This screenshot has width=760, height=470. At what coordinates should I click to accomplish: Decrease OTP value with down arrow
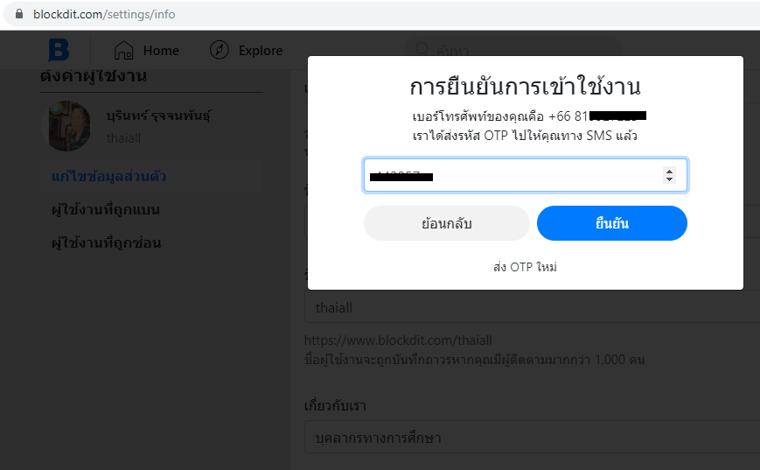click(669, 179)
